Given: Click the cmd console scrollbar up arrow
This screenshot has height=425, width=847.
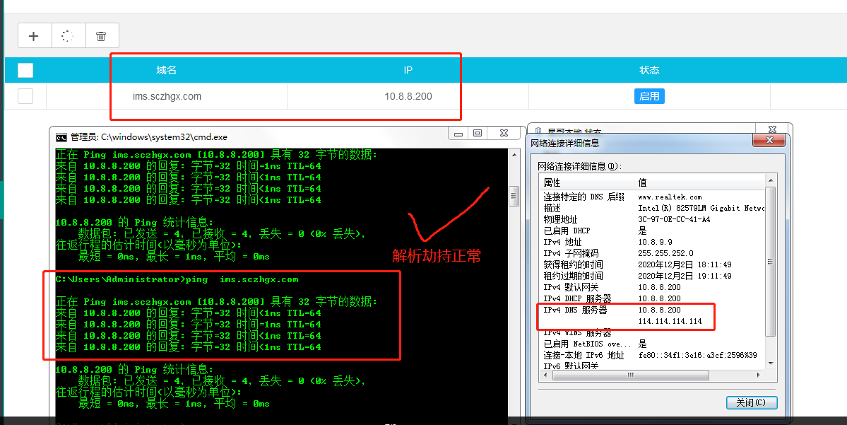Looking at the screenshot, I should (x=514, y=153).
